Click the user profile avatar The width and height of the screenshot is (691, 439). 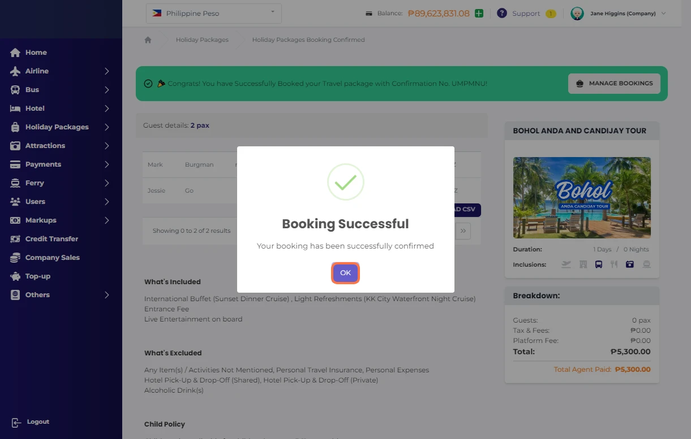point(577,14)
